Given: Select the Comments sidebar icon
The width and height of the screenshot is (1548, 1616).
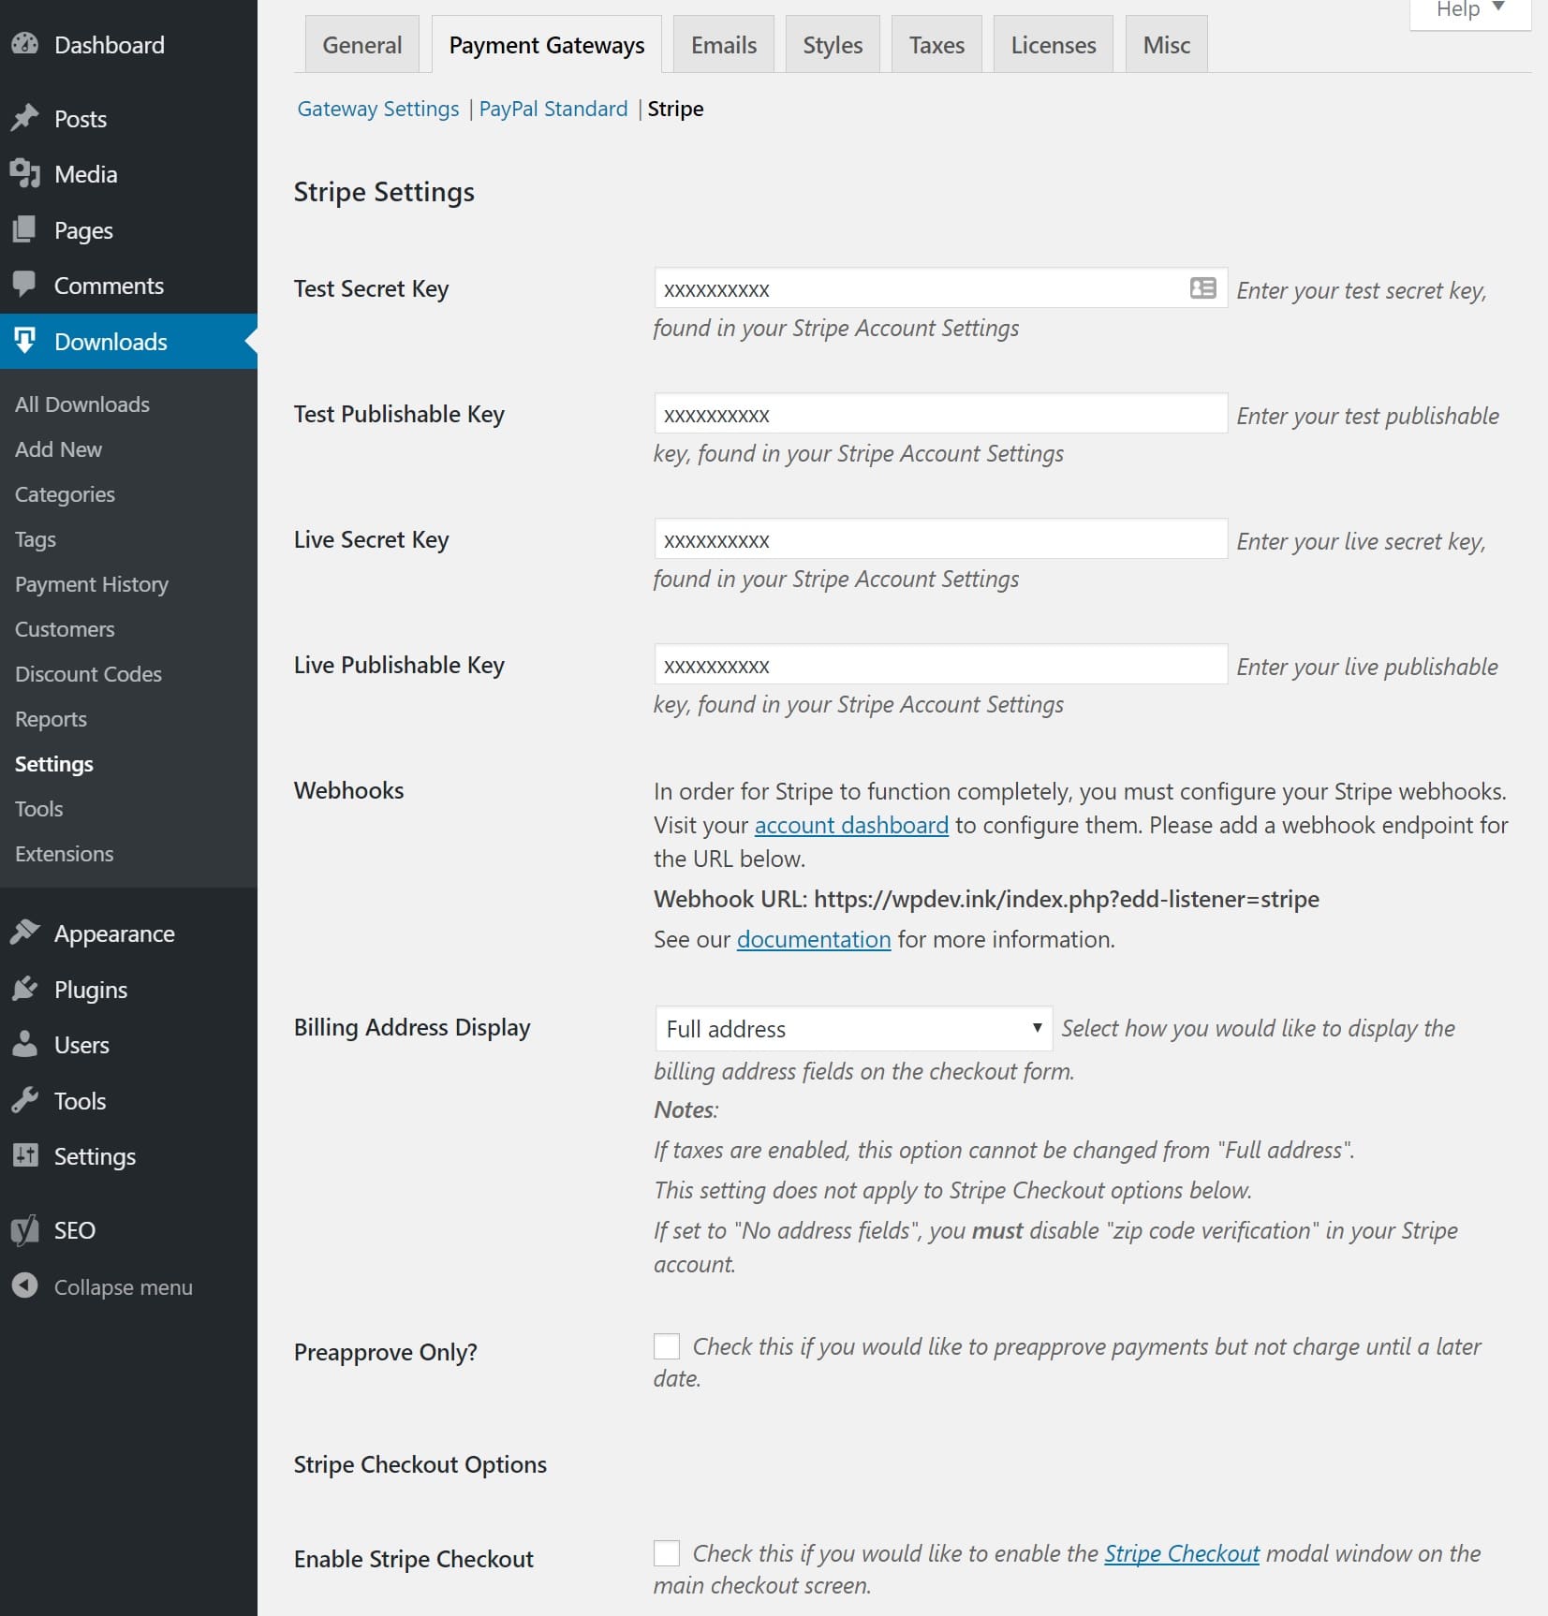Looking at the screenshot, I should click(x=25, y=286).
